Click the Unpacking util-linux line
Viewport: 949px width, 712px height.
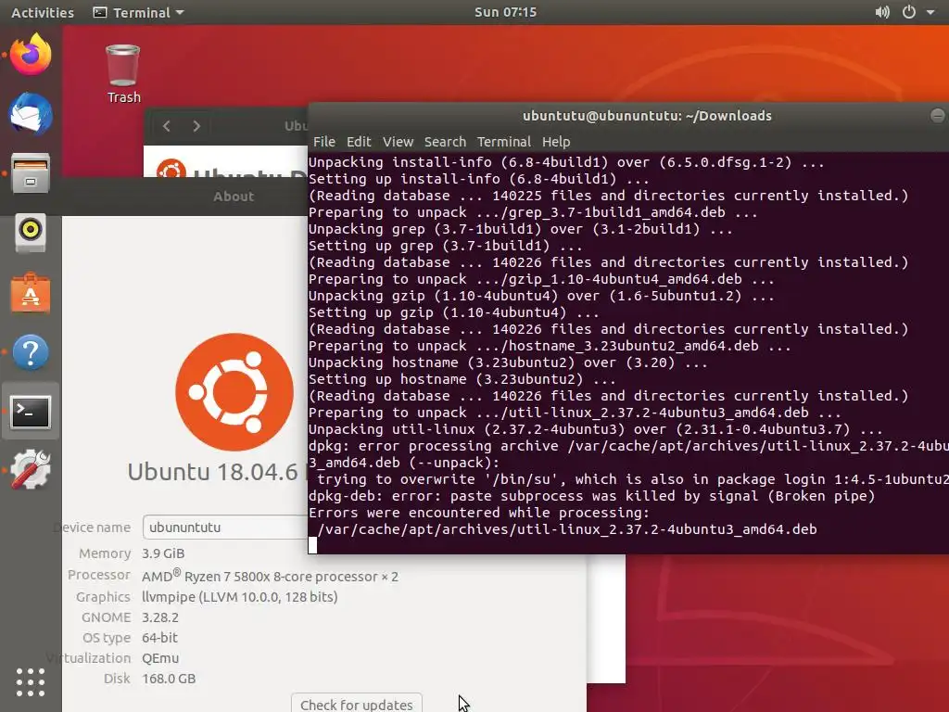point(596,429)
